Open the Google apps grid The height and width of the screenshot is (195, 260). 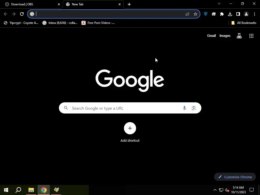[251, 36]
